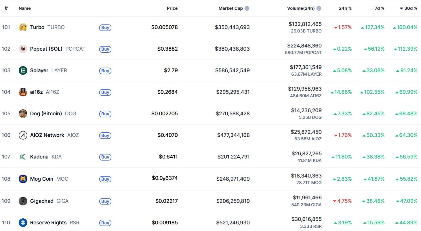
Task: Select the ai16z avatar icon
Action: pos(23,92)
